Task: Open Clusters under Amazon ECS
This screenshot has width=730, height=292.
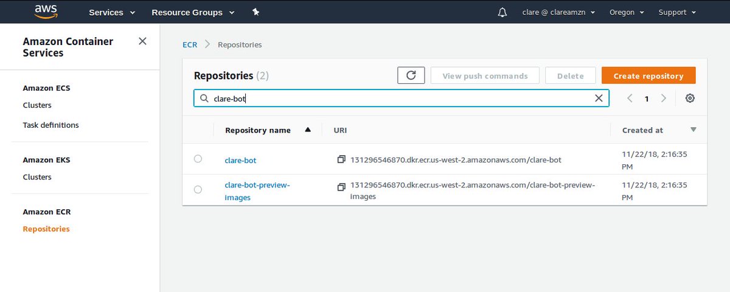Action: pyautogui.click(x=37, y=105)
